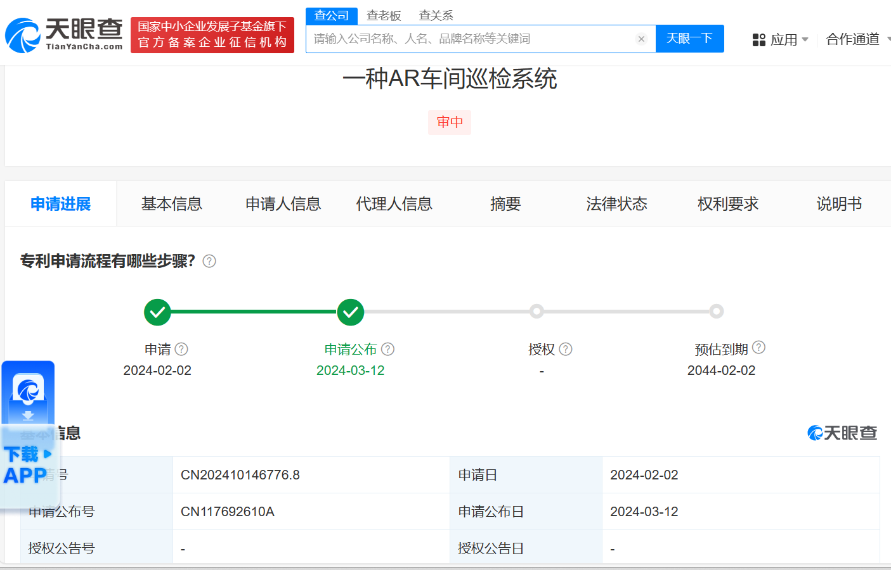Click the pending 授权 step marker
The image size is (891, 570).
tap(537, 311)
